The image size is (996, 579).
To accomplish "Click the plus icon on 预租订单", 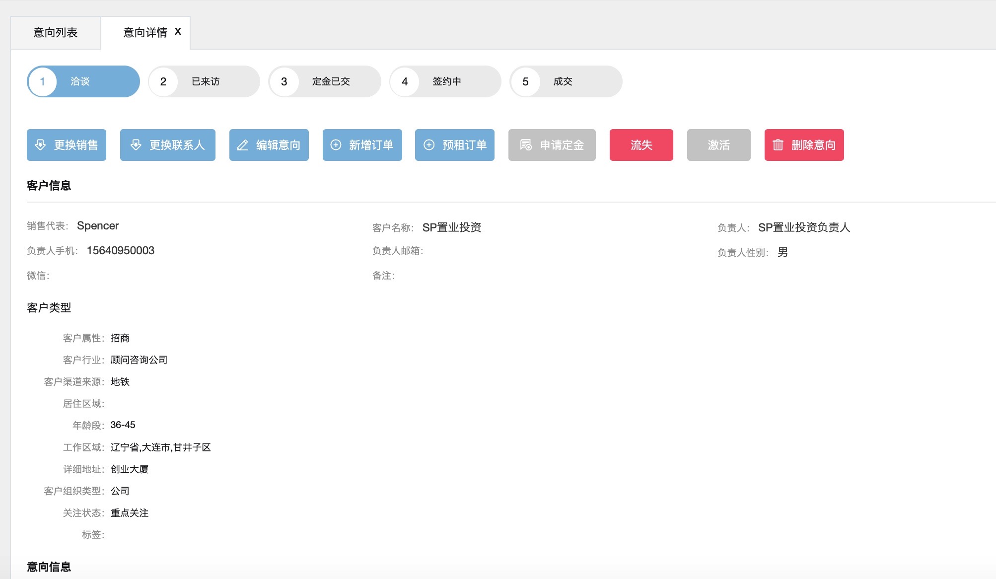I will [429, 145].
